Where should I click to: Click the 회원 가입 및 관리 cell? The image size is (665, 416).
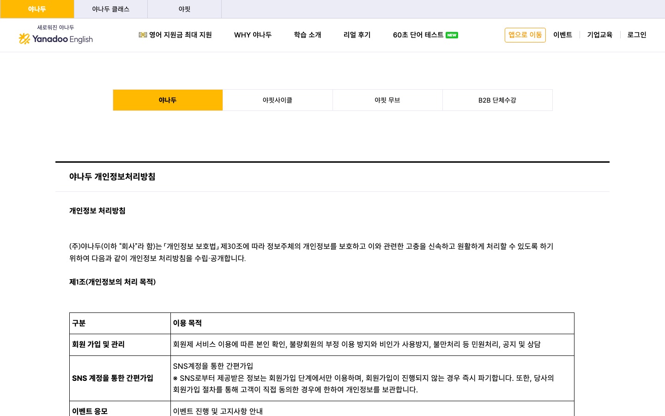pyautogui.click(x=120, y=344)
